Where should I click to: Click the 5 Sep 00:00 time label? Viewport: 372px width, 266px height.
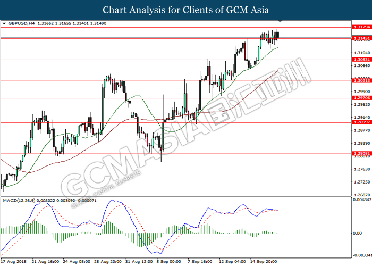(169, 262)
